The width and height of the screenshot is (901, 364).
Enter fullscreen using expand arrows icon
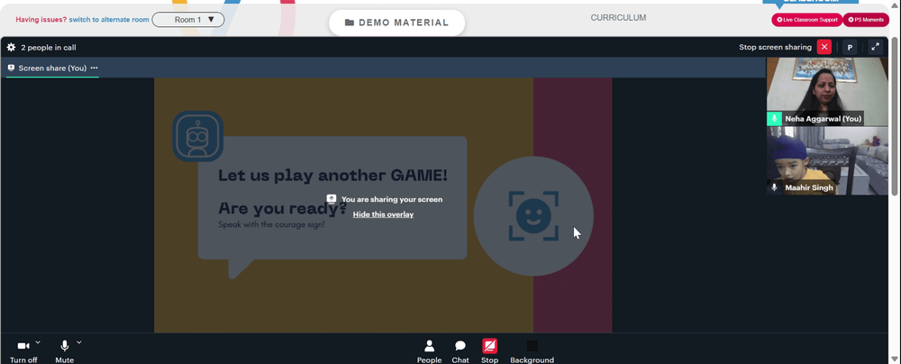875,47
